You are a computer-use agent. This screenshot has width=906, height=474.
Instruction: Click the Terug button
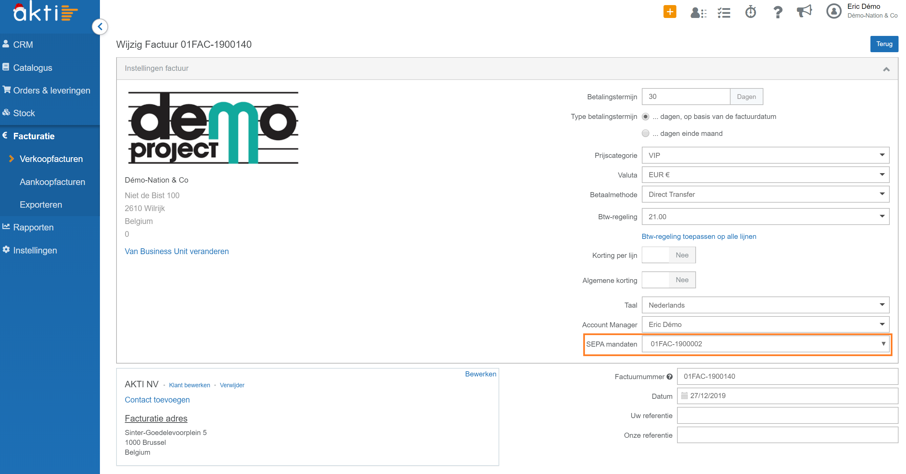[884, 44]
